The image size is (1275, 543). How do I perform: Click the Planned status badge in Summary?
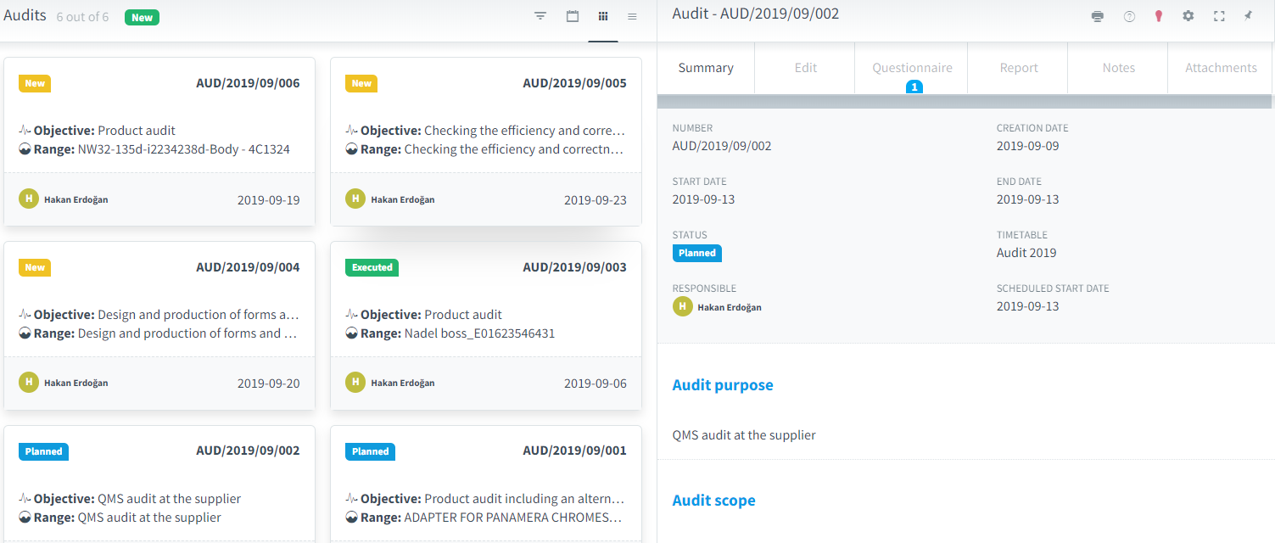[697, 253]
